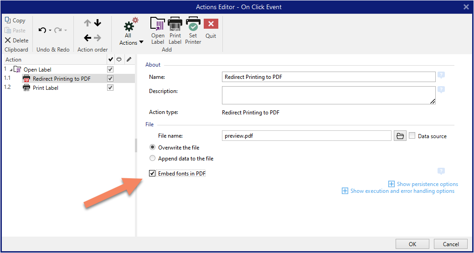Uncheck Embed fonts in PDF checkbox
The width and height of the screenshot is (474, 253).
pyautogui.click(x=152, y=174)
